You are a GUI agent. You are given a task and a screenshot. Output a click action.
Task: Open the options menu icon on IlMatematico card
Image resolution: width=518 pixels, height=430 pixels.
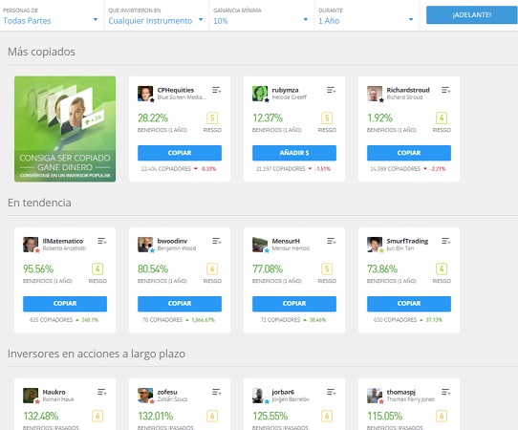(x=102, y=241)
